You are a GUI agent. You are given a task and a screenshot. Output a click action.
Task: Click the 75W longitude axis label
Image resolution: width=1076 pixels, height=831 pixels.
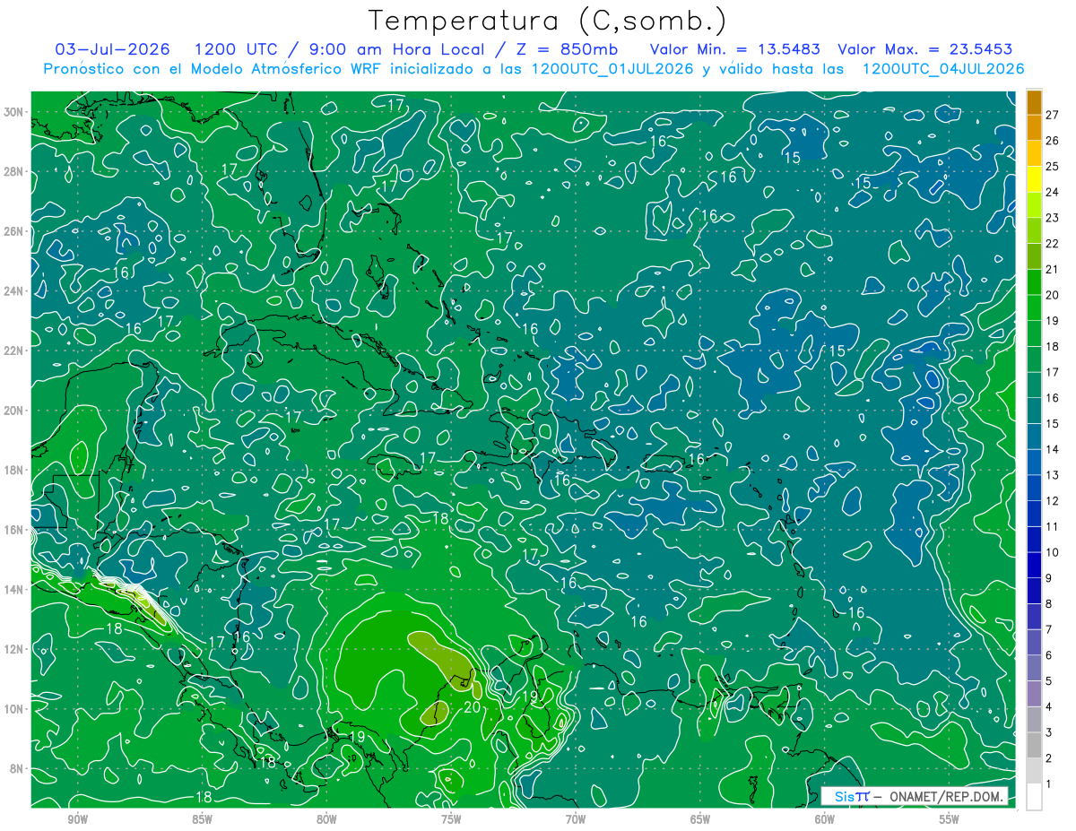(x=451, y=820)
